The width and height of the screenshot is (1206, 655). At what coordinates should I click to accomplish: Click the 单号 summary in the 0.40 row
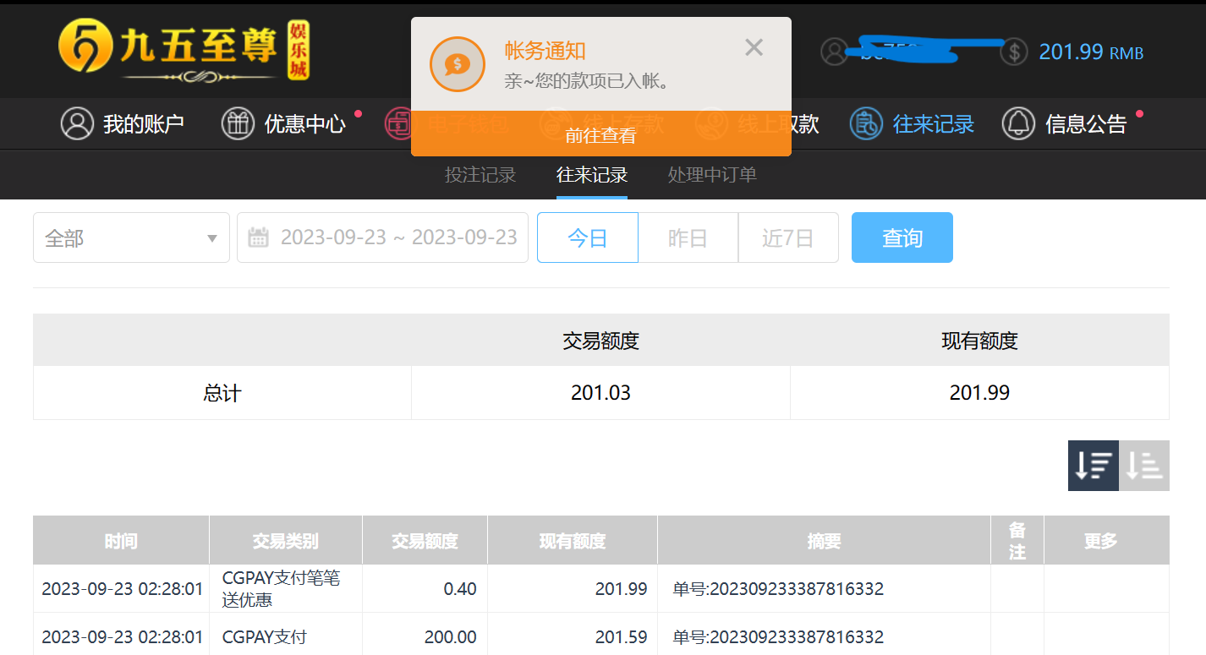(778, 588)
